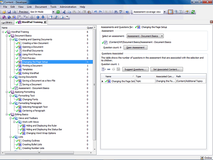213x160 pixels.
Task: Click the Copy toolbar icon
Action: [x=69, y=12]
